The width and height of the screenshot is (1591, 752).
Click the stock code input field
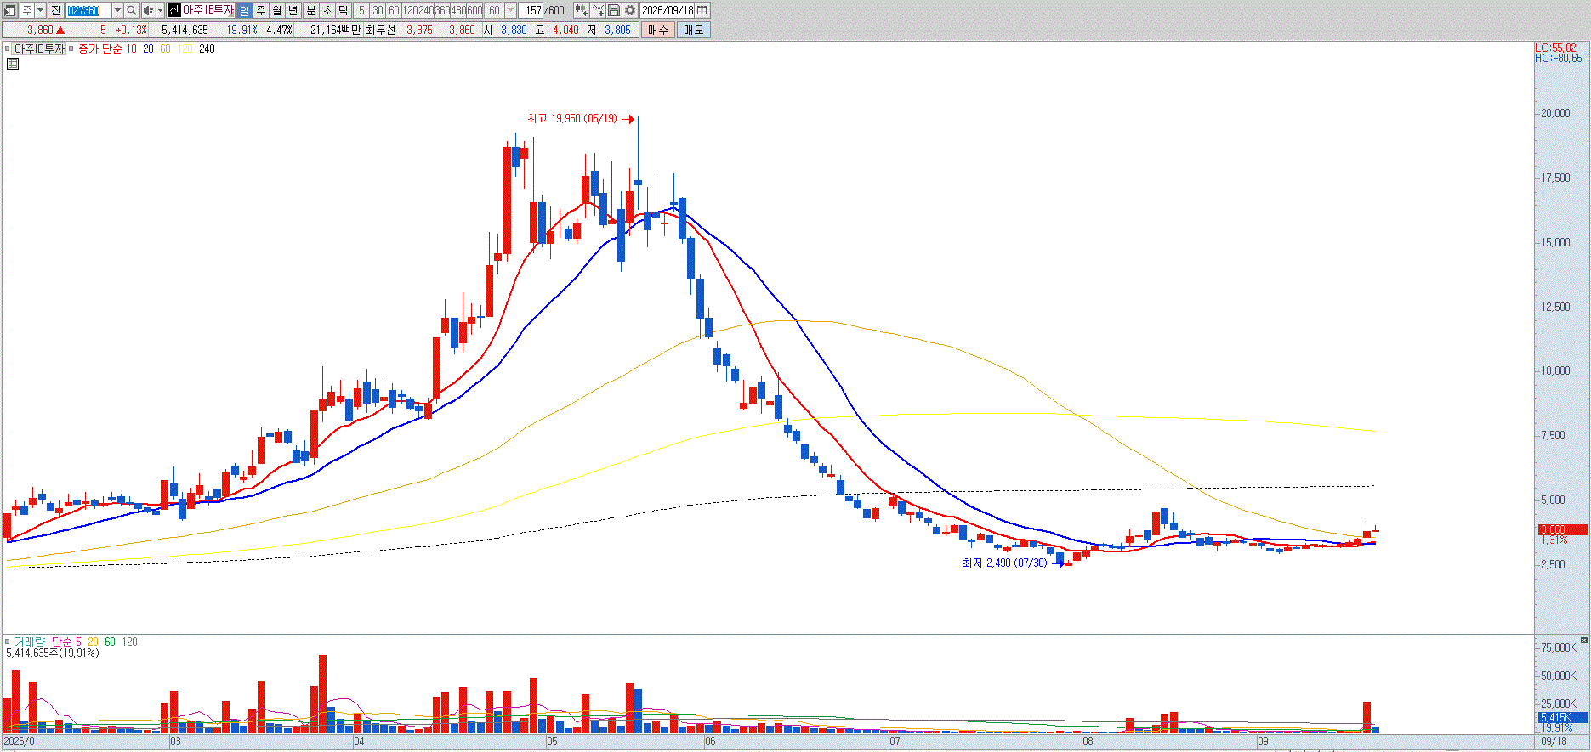point(88,10)
